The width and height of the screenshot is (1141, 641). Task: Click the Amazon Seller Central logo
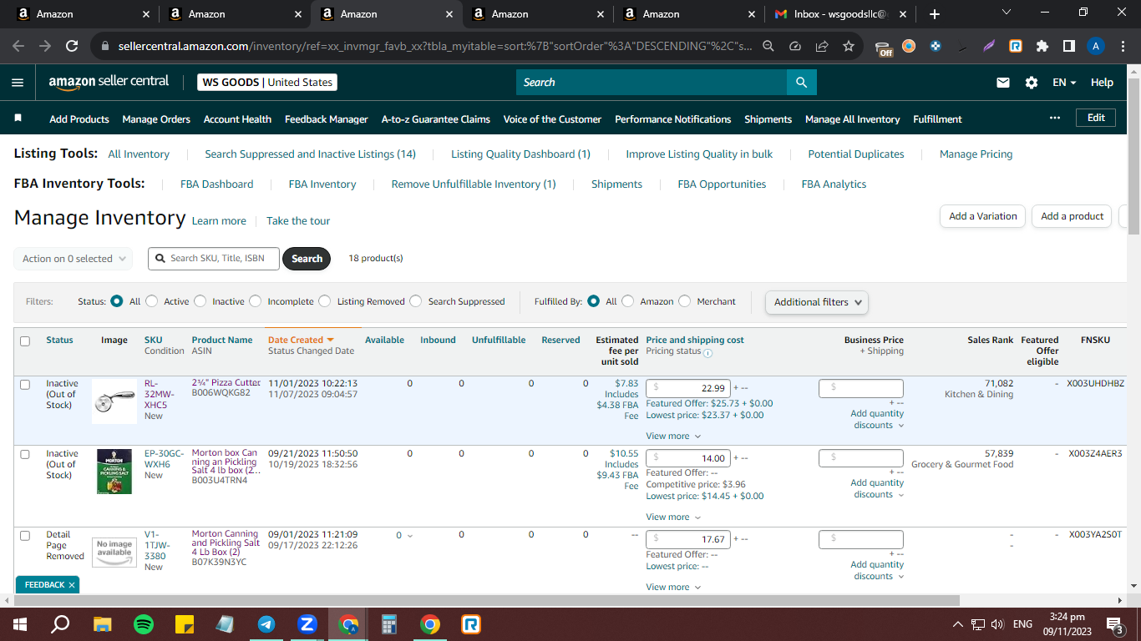(x=109, y=82)
